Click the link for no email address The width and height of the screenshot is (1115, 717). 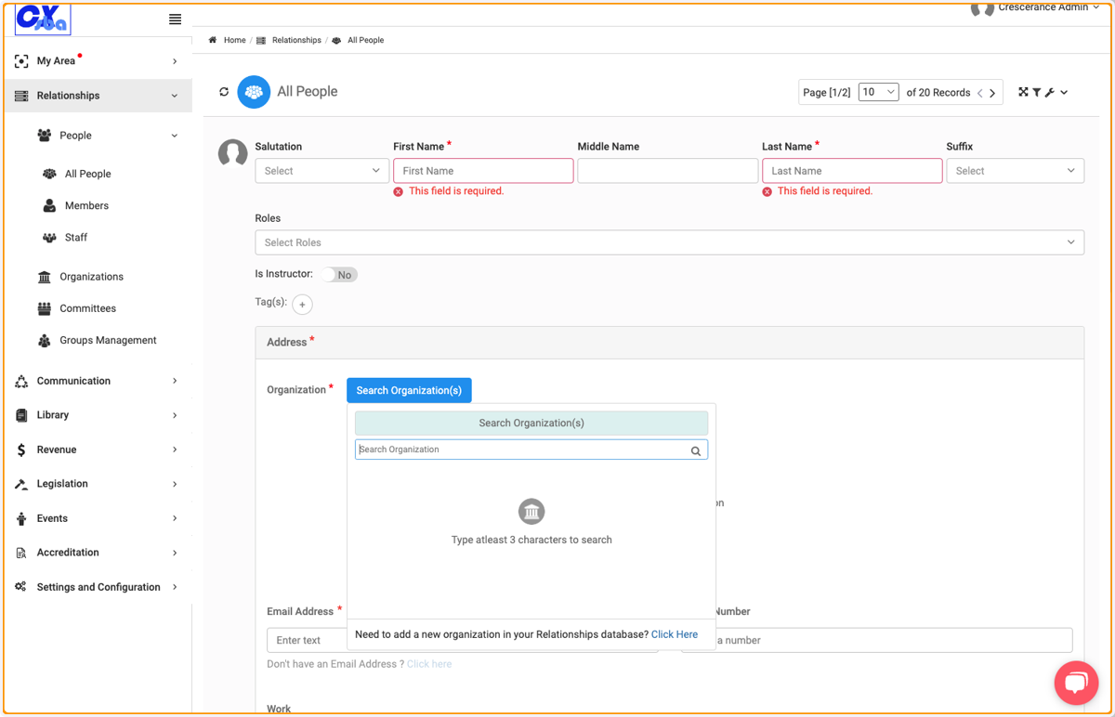(429, 664)
